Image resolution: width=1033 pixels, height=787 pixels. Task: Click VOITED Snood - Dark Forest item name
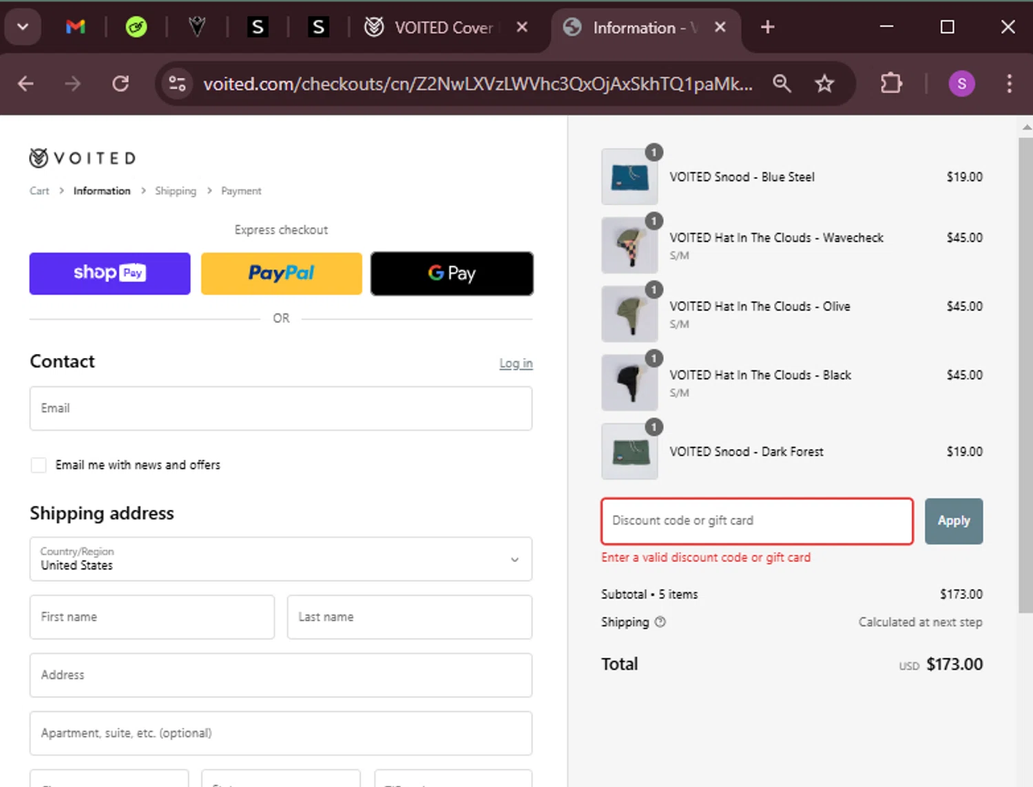point(747,452)
